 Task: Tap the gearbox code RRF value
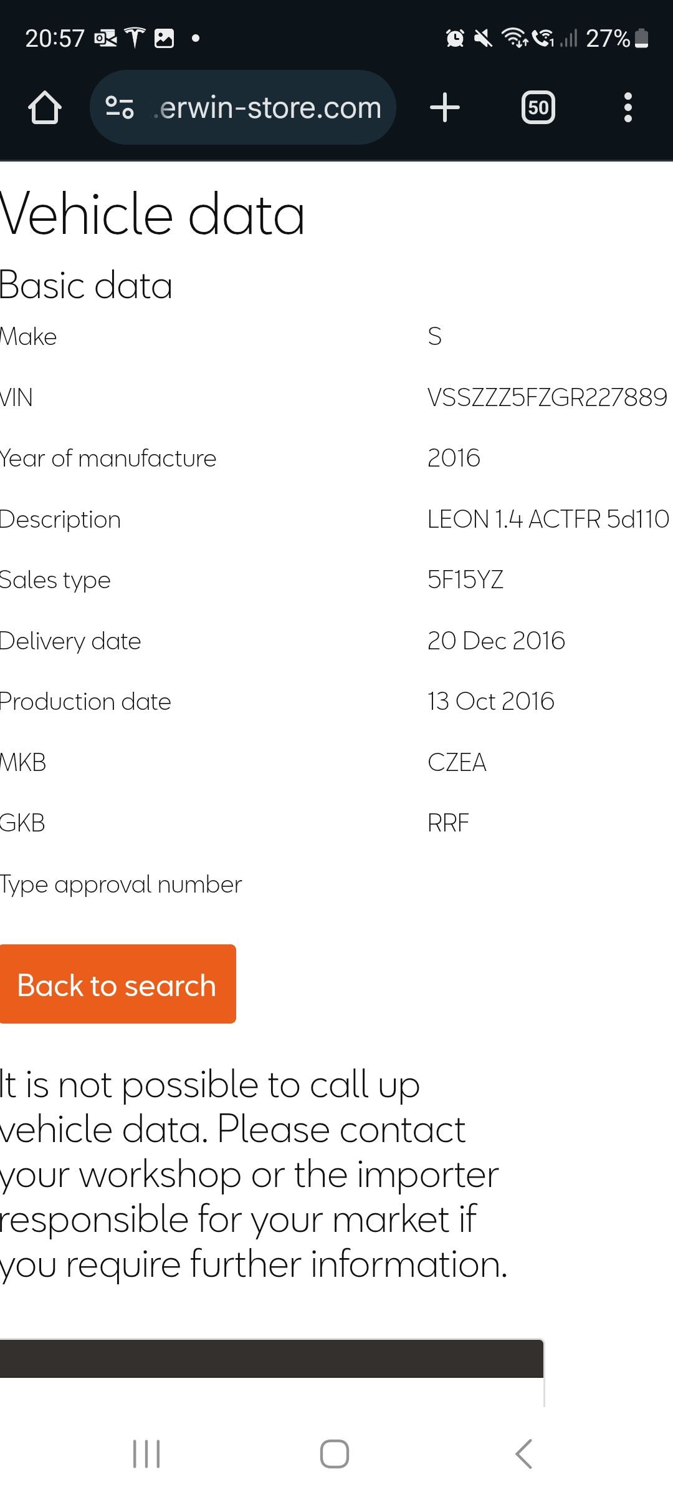pos(448,823)
